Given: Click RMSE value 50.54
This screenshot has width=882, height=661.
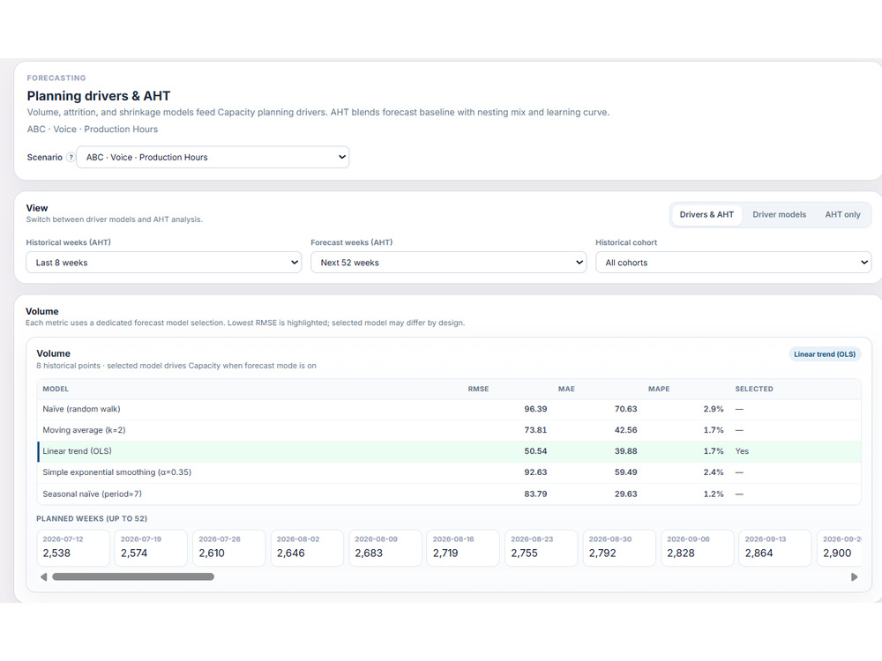Looking at the screenshot, I should click(535, 451).
